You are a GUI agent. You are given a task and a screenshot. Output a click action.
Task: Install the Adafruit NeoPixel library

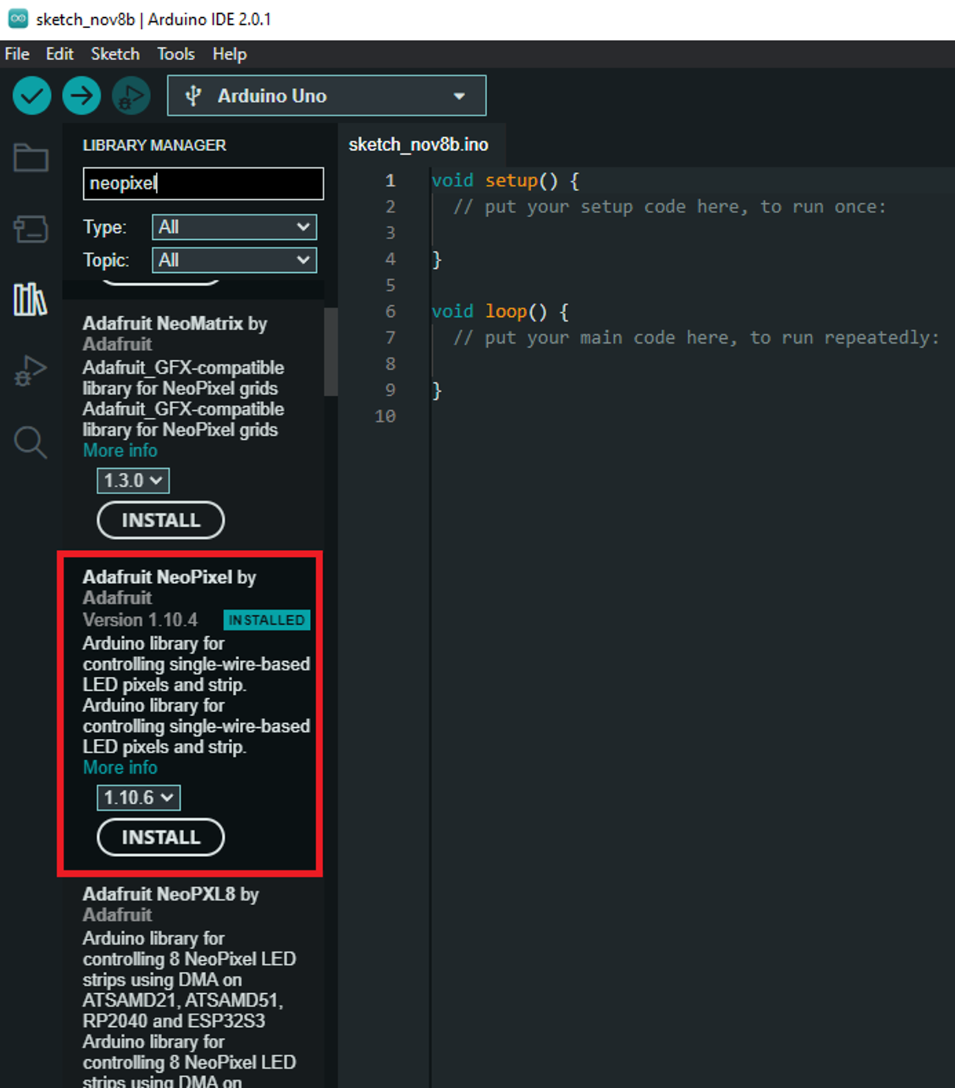click(160, 837)
